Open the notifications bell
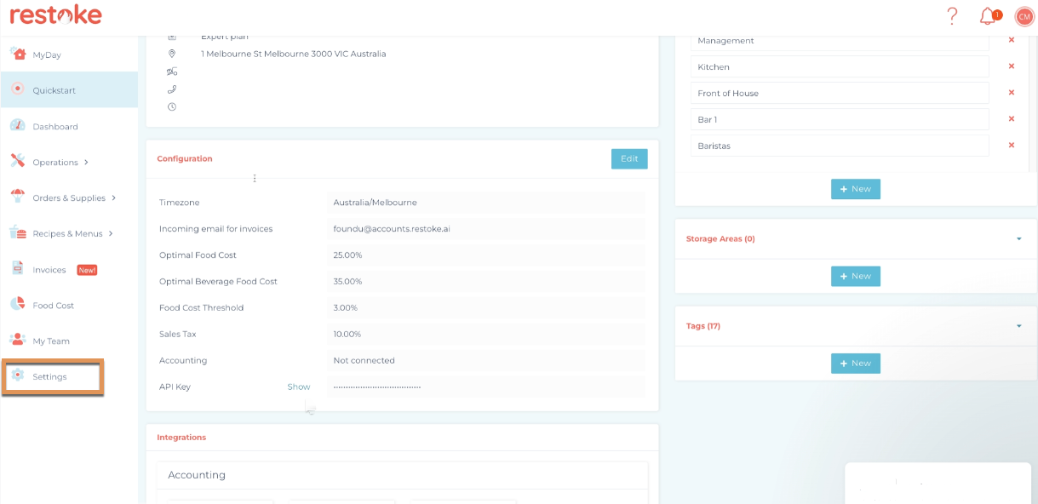 (x=988, y=16)
